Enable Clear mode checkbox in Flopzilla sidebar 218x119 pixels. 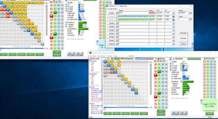(91, 59)
